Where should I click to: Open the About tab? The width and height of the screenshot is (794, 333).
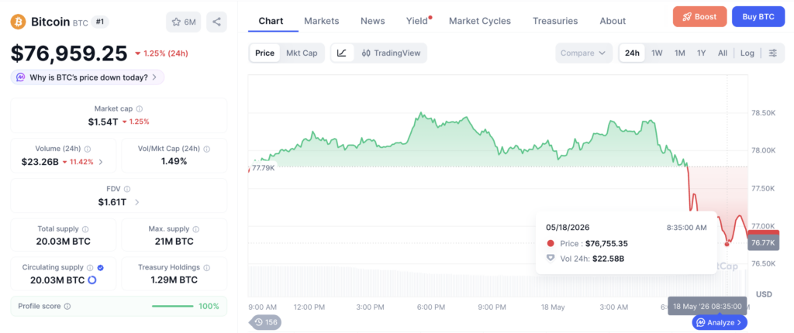(613, 21)
